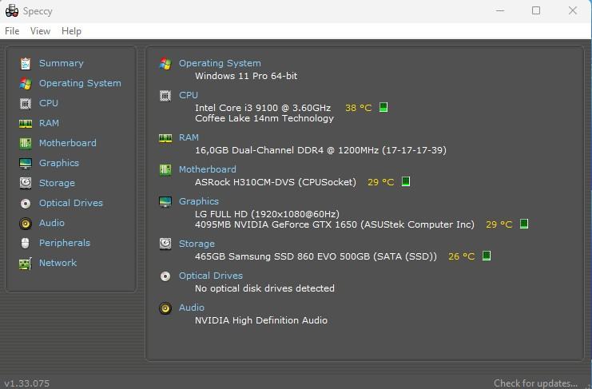Click the Operating System heading link in summary
Viewport: 592px width, 389px height.
220,63
